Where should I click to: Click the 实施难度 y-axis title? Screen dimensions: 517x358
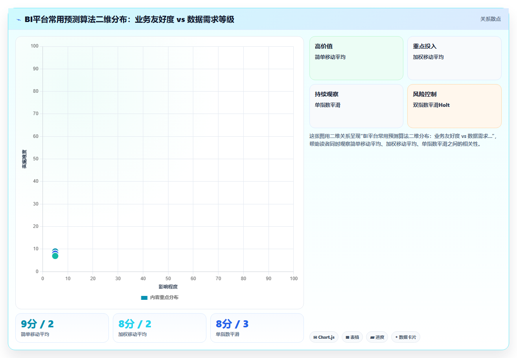pos(24,159)
